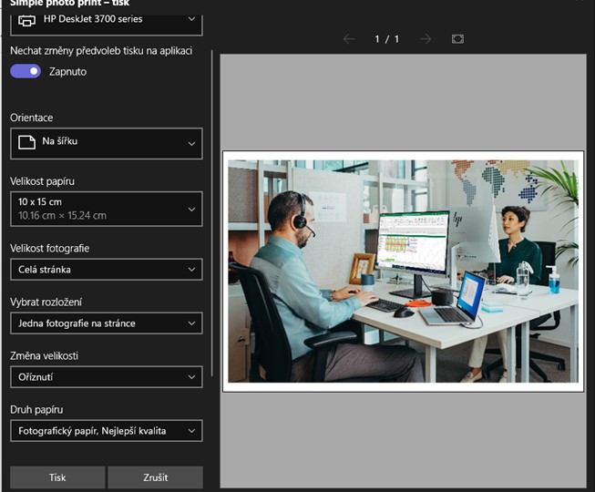Screen dimensions: 595x492
Task: Open the Změna velikosti dropdown set to Oříznutí
Action: click(x=107, y=377)
